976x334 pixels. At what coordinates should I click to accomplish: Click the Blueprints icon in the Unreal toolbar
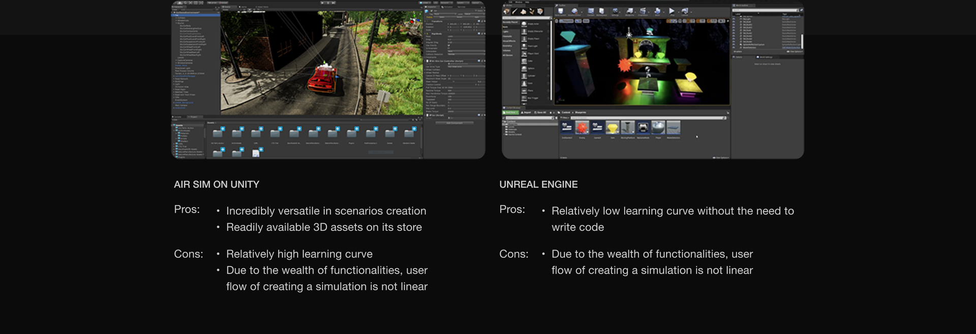point(629,11)
